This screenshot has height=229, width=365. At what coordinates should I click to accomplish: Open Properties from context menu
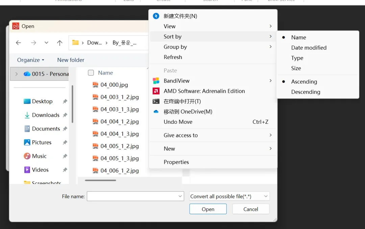pyautogui.click(x=213, y=162)
